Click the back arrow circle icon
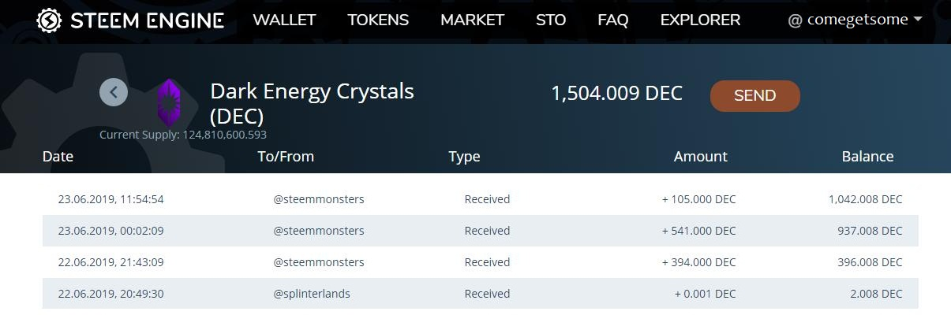This screenshot has width=951, height=315. [114, 92]
